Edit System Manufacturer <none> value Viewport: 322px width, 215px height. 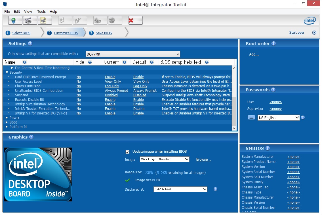293,157
